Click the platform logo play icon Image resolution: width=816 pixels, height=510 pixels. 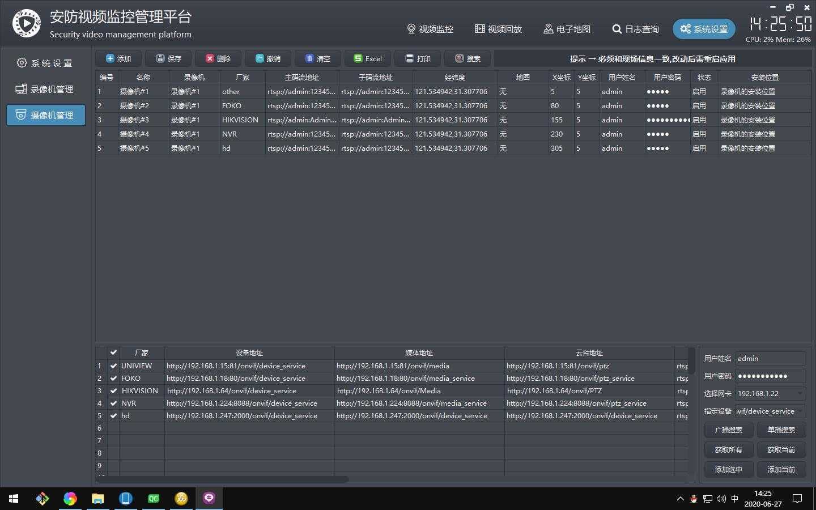(x=27, y=23)
